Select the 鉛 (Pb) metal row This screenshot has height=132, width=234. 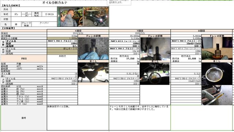pos(24,92)
